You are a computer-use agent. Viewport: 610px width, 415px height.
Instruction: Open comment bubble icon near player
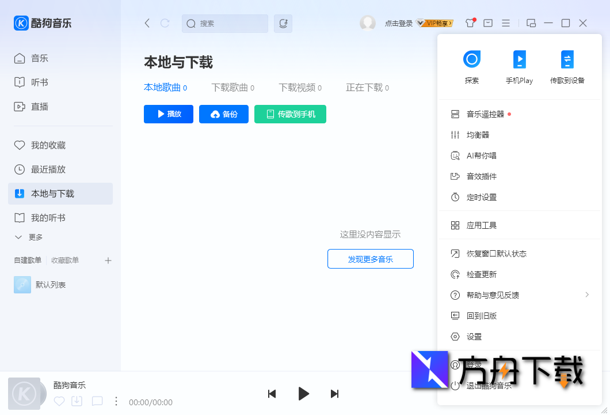click(x=97, y=402)
